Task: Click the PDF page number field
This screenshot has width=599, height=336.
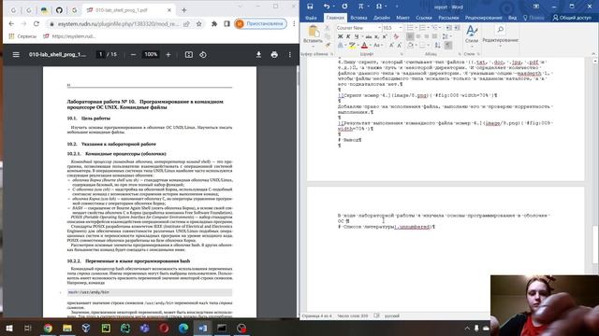Action: click(x=100, y=54)
